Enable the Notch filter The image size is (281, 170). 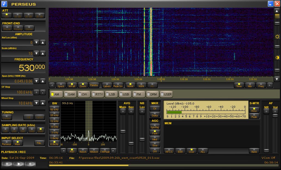tap(83, 151)
